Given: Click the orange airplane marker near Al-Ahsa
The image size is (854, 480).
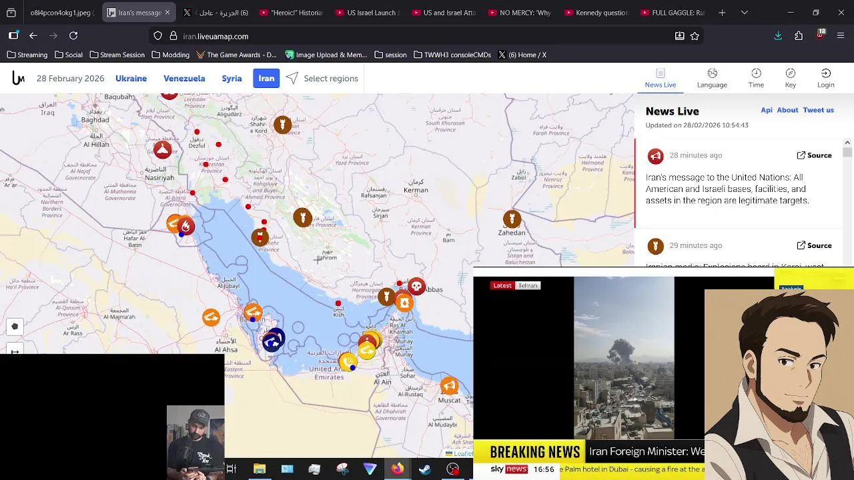Looking at the screenshot, I should point(211,317).
